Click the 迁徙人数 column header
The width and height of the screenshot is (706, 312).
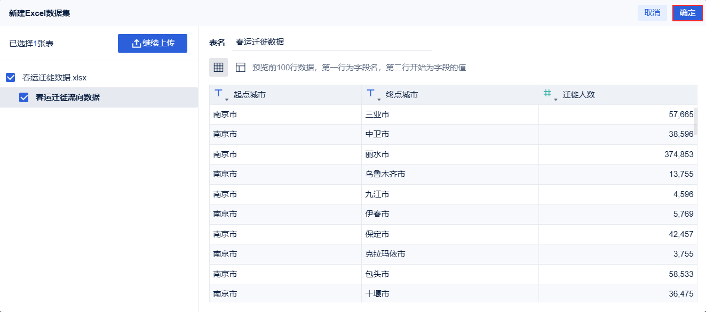pos(578,95)
